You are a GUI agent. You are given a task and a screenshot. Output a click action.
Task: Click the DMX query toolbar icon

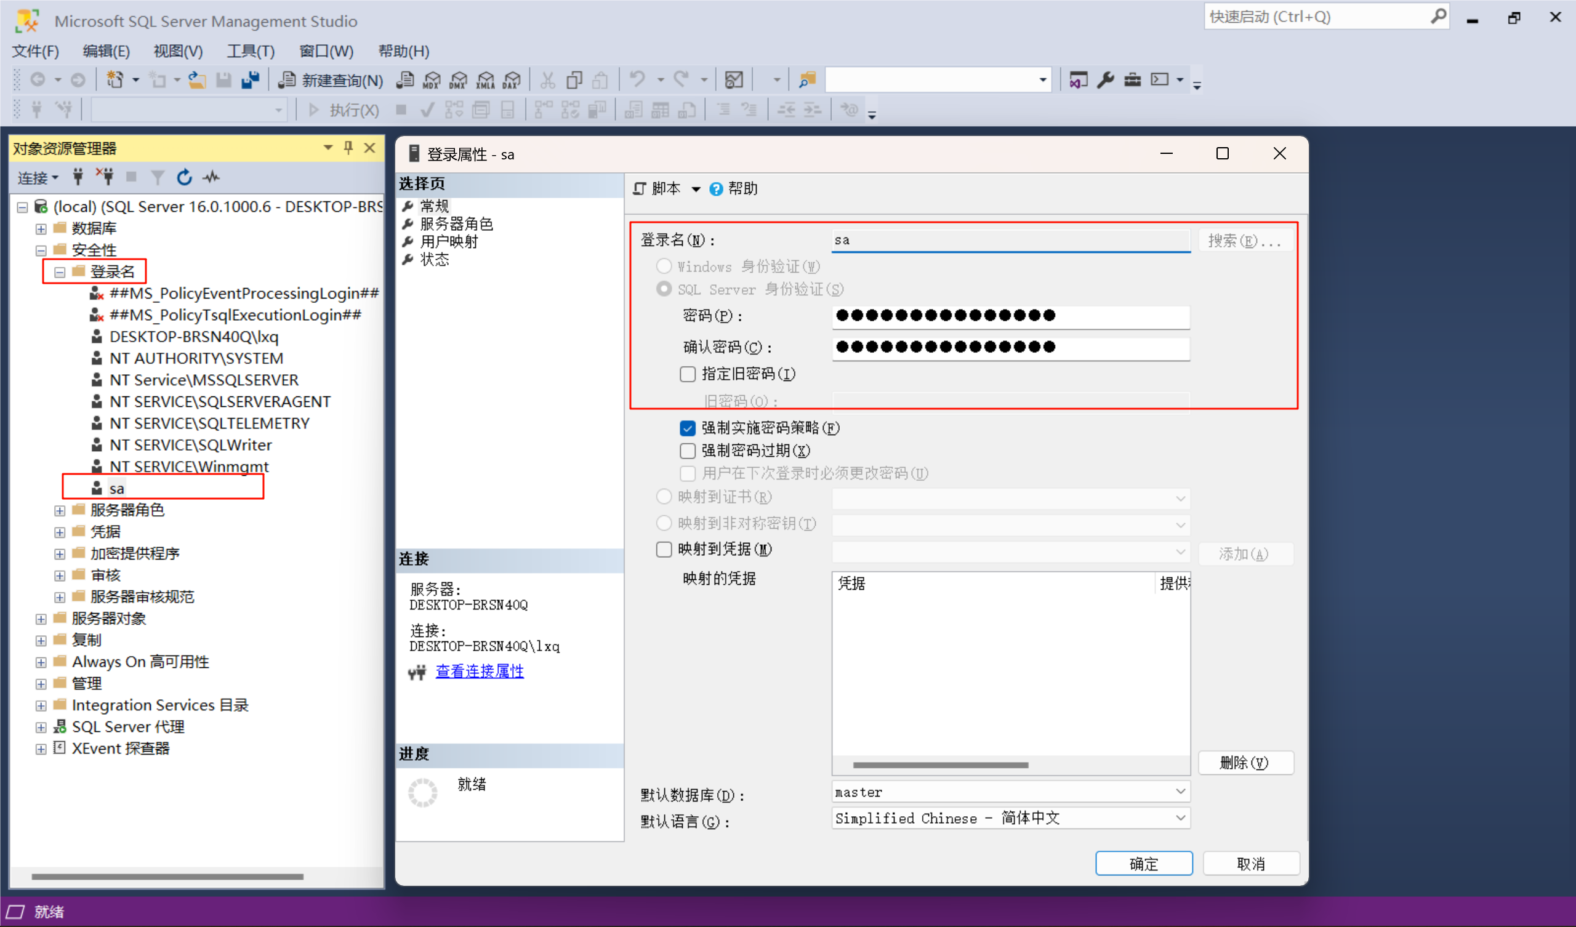tap(459, 80)
